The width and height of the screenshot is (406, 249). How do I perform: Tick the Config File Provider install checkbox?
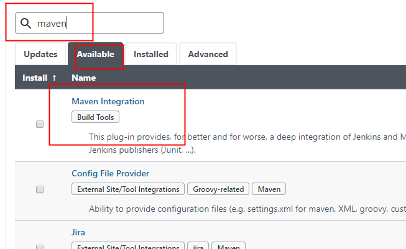(x=40, y=189)
